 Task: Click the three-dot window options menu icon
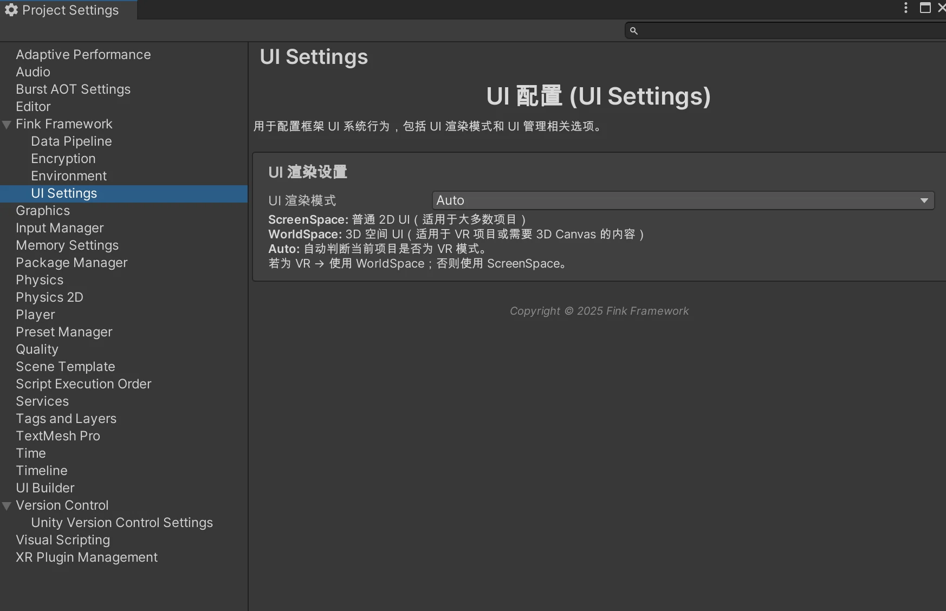pyautogui.click(x=906, y=8)
